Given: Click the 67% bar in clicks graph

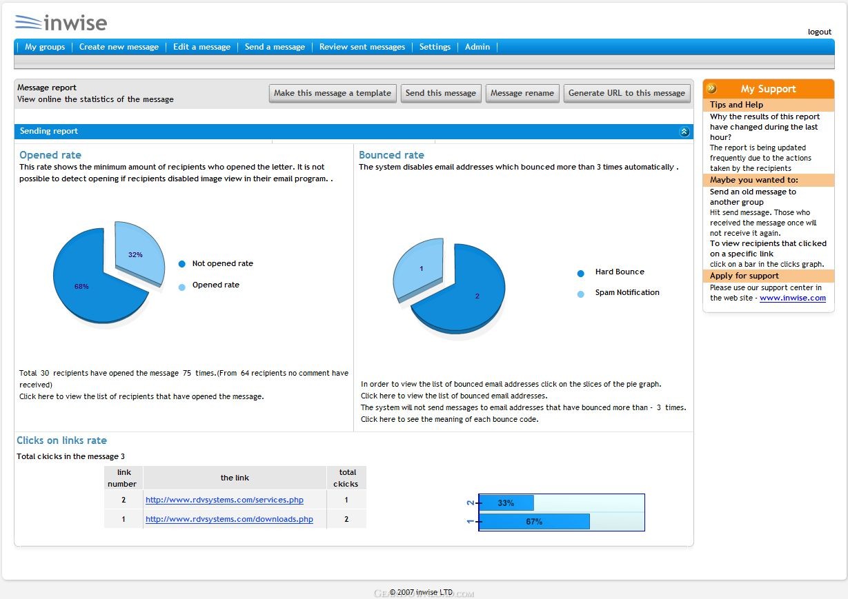Looking at the screenshot, I should tap(534, 522).
